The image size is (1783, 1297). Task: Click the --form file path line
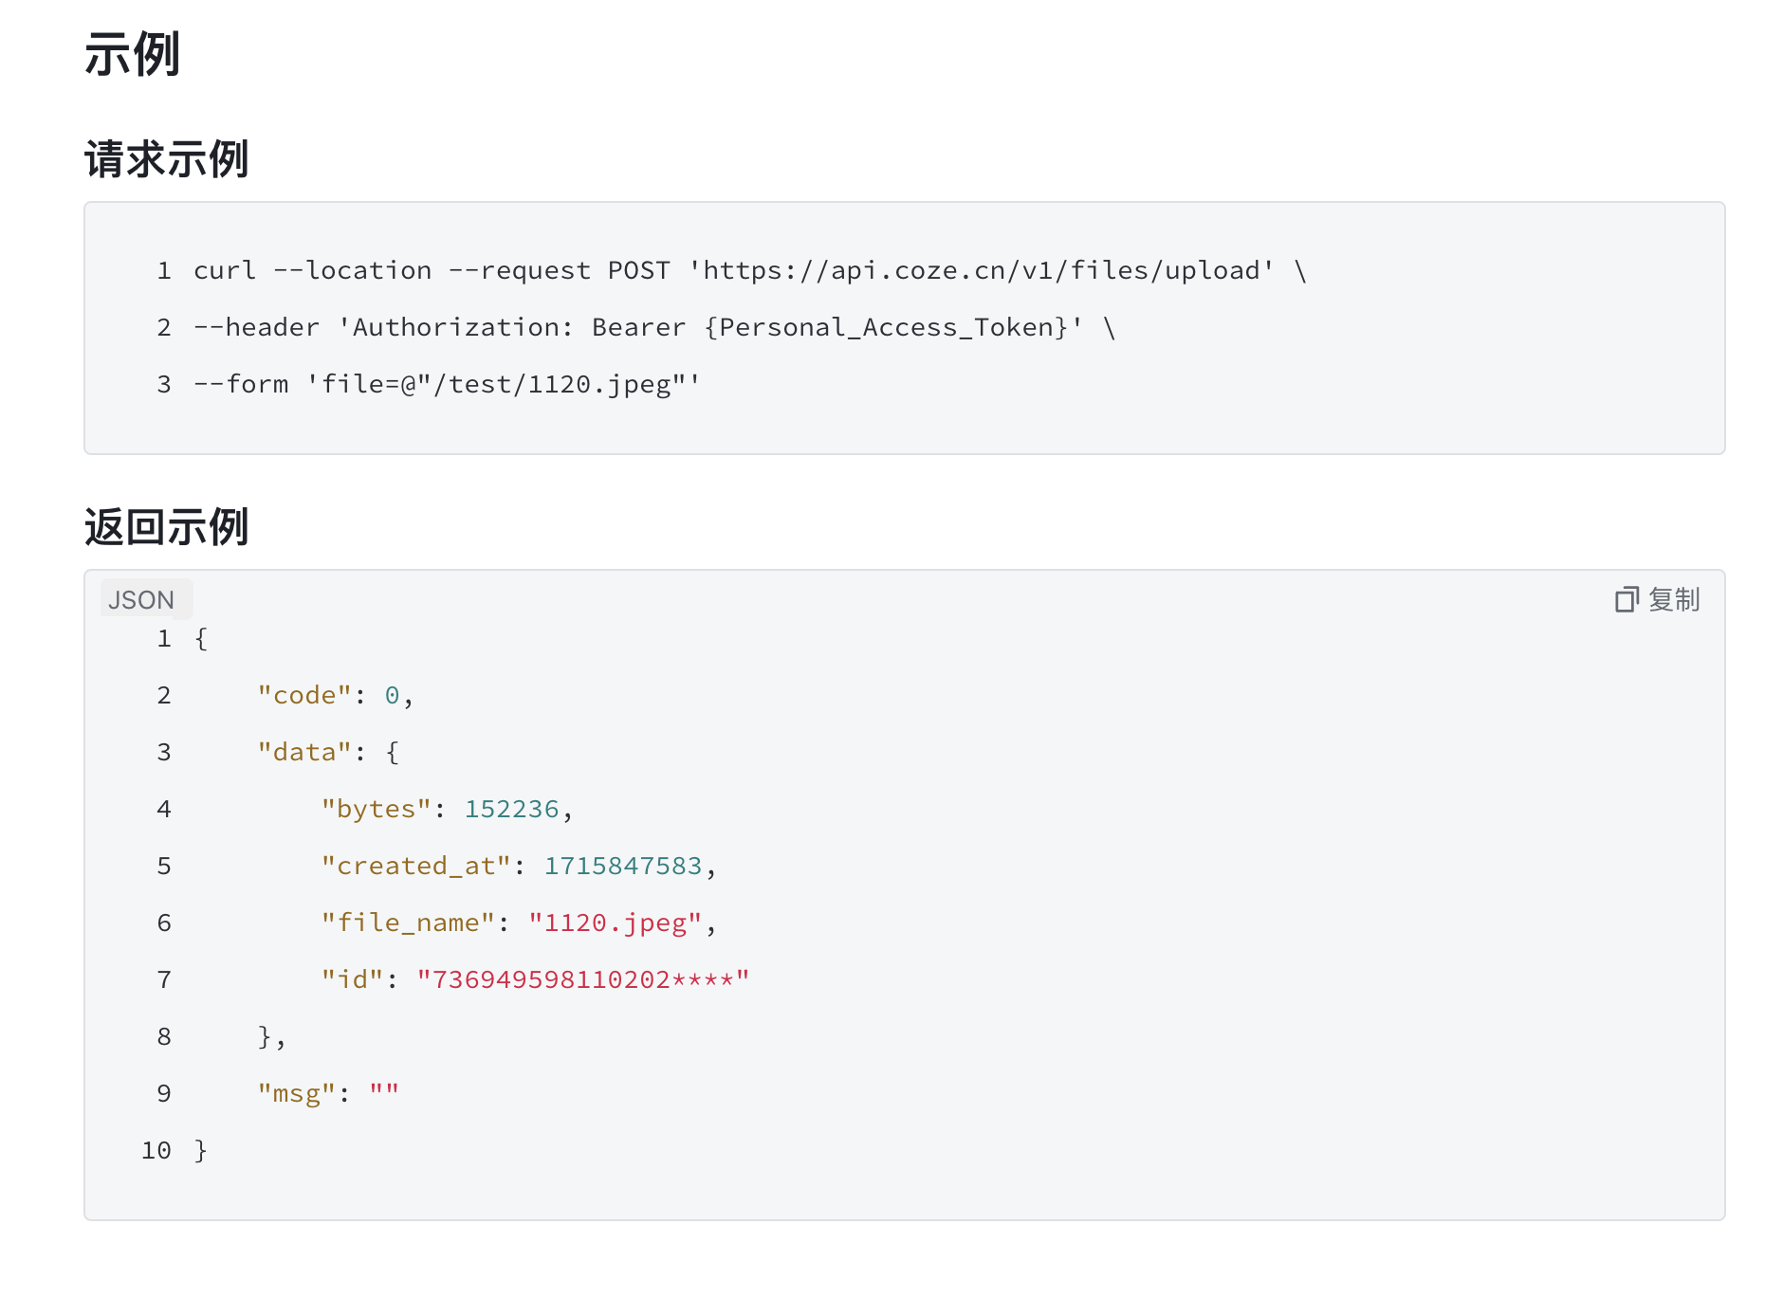point(447,385)
